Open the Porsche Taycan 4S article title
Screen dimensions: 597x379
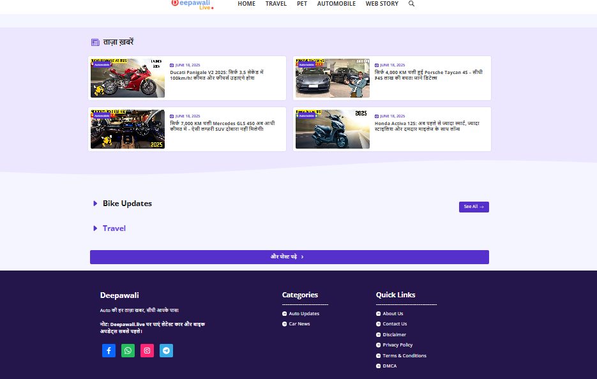coord(428,75)
